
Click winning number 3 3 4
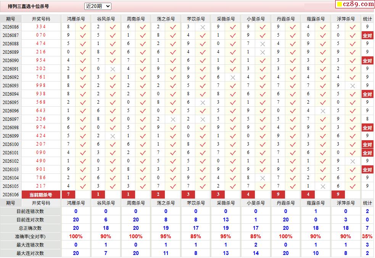(41, 27)
